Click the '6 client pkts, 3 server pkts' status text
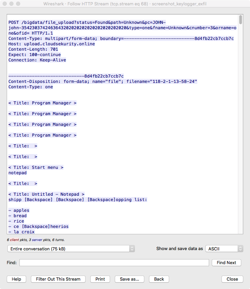Viewport: 250px width, 289px height. point(36,240)
